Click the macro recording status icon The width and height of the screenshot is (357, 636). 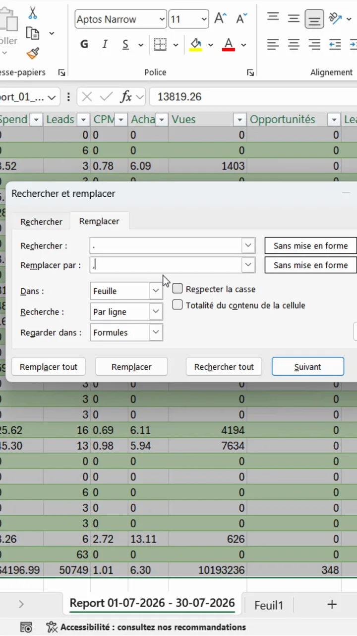tap(26, 627)
